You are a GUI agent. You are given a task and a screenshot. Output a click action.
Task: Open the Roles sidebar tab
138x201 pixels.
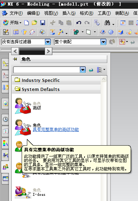pos(6,167)
